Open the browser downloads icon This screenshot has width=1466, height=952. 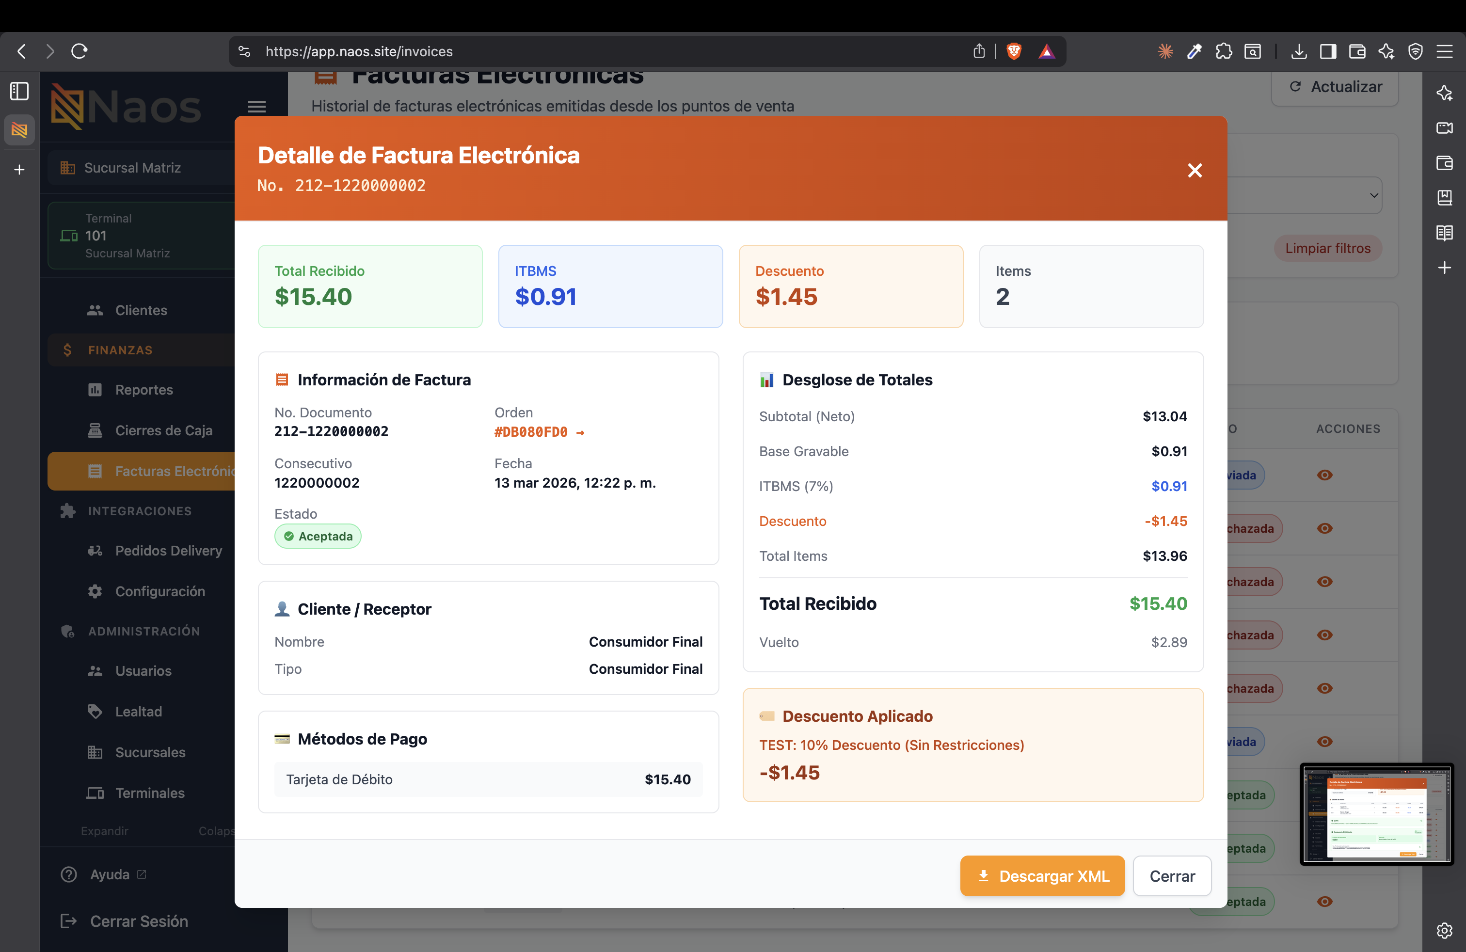(x=1298, y=51)
